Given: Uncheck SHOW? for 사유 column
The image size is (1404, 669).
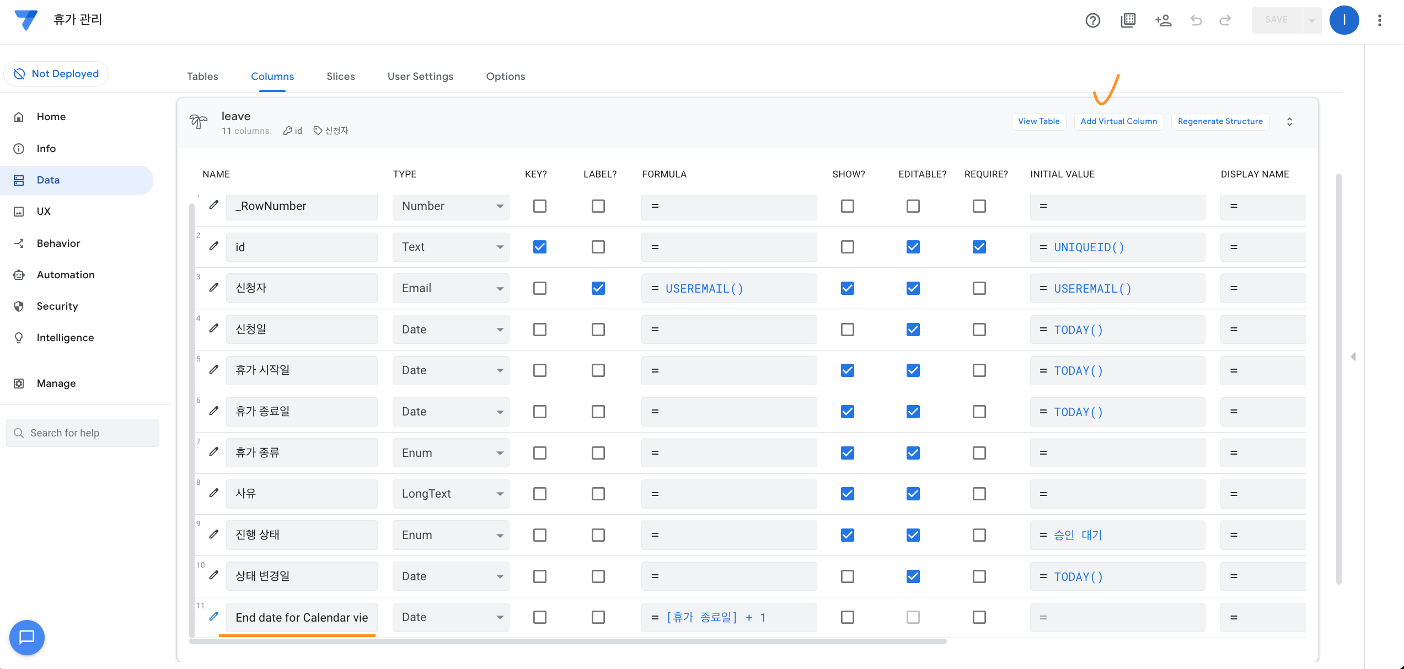Looking at the screenshot, I should (x=848, y=494).
